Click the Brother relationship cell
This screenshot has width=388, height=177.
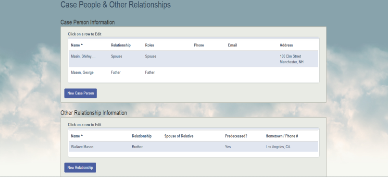point(137,147)
